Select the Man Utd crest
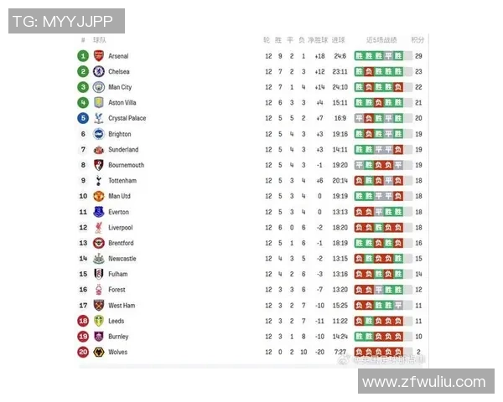 (x=98, y=196)
